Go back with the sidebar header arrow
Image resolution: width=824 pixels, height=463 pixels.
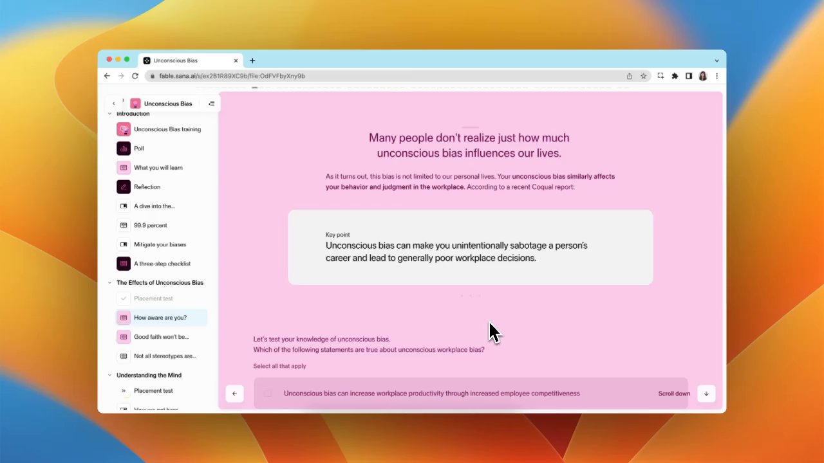point(114,104)
